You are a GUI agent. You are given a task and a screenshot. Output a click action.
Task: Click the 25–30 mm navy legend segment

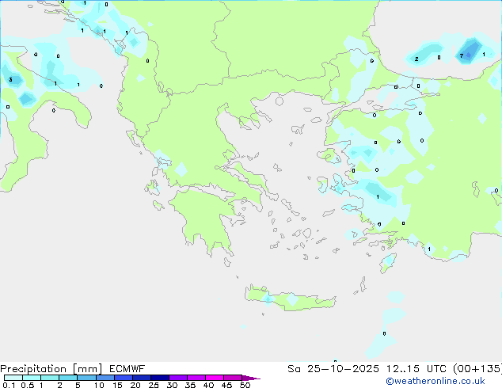pyautogui.click(x=159, y=378)
